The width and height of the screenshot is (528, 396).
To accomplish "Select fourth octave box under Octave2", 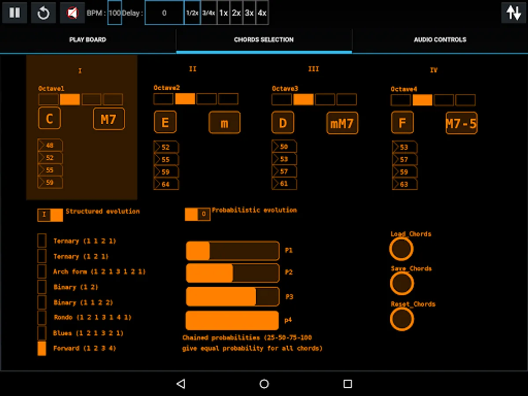I will point(228,99).
